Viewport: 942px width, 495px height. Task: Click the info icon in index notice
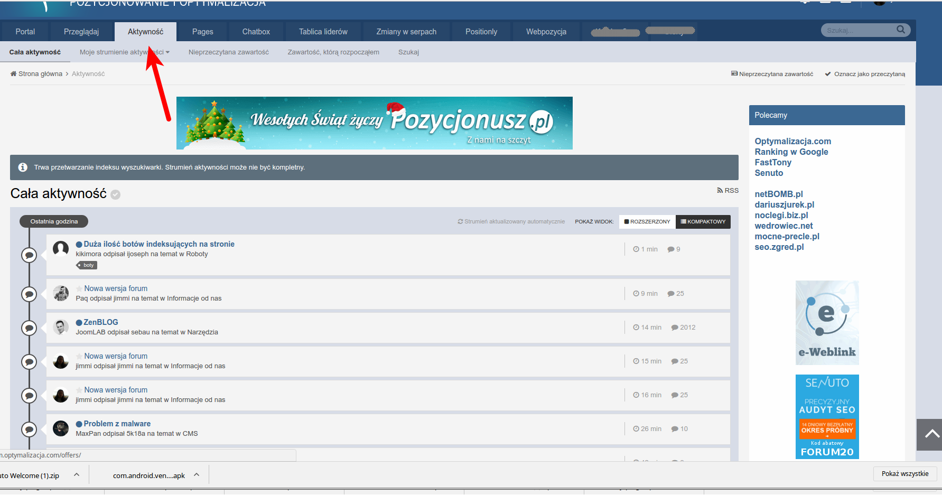point(23,167)
